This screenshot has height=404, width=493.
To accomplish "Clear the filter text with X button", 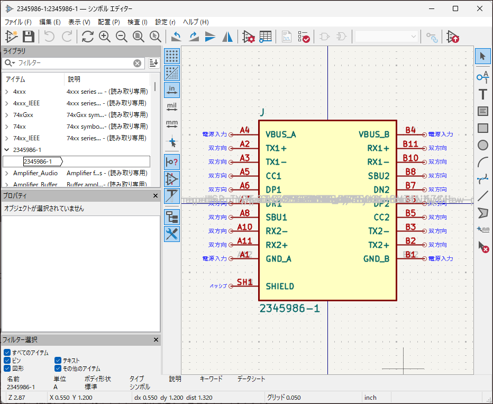I will (138, 63).
